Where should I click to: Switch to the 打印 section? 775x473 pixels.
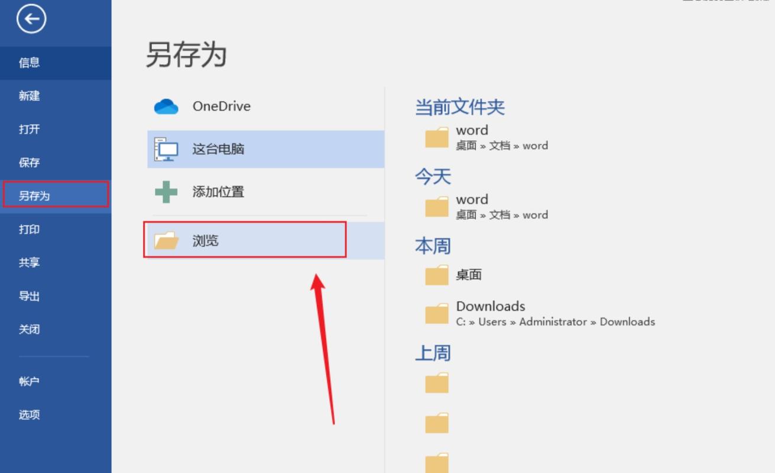coord(28,229)
